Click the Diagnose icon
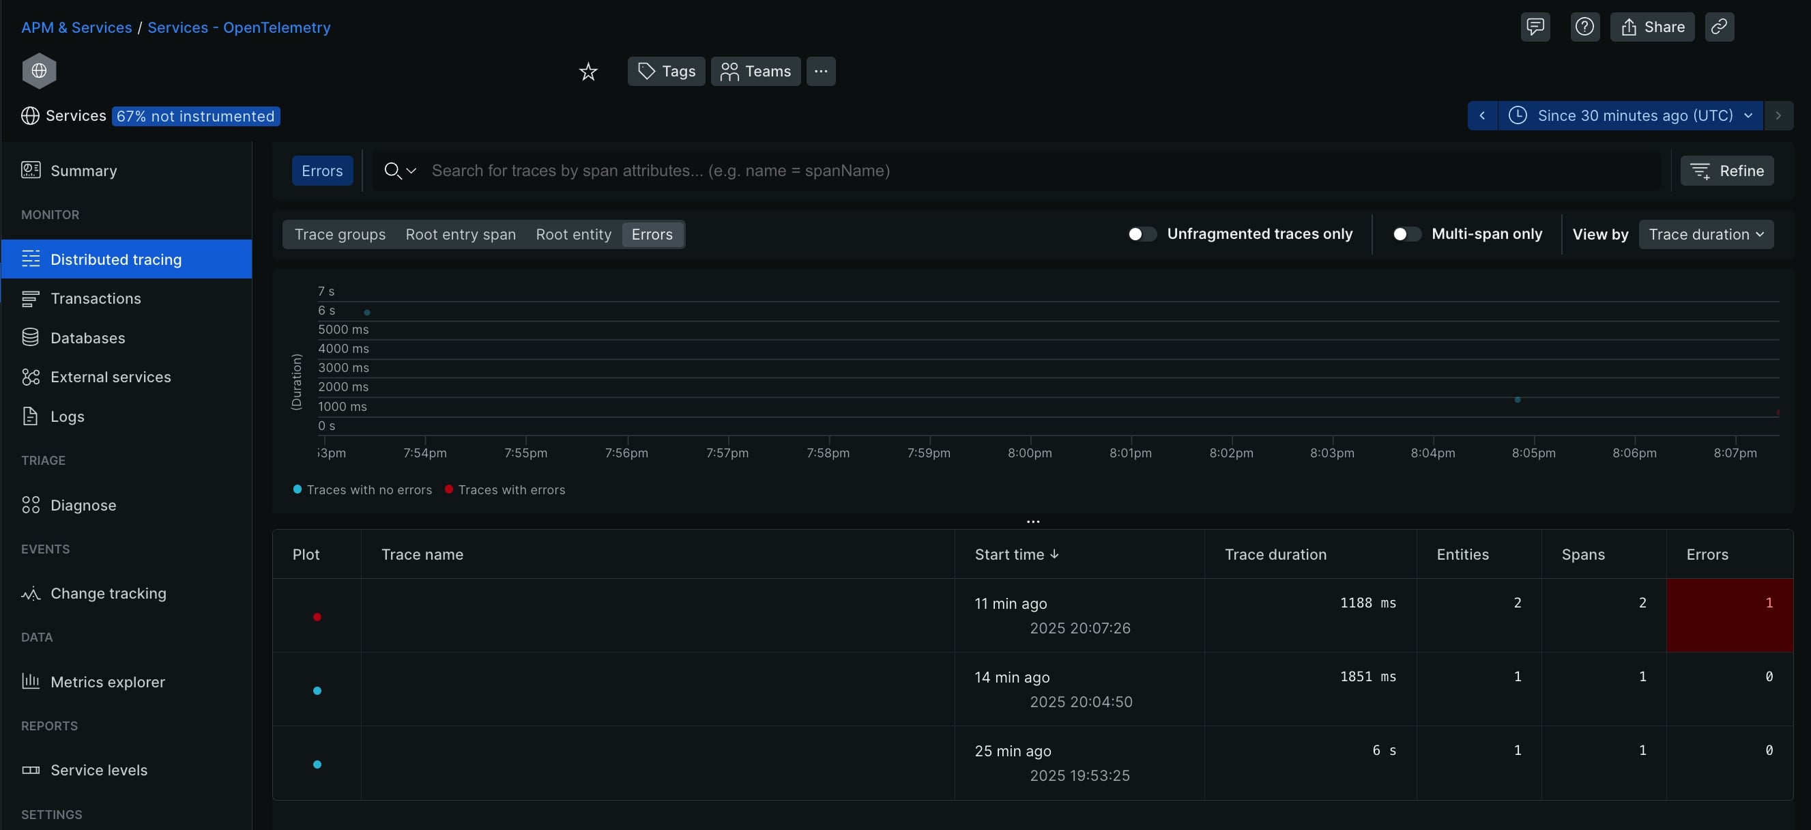1811x830 pixels. pos(30,505)
